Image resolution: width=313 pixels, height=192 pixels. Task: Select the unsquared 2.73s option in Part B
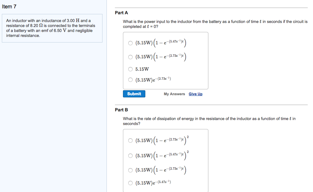click(130, 170)
